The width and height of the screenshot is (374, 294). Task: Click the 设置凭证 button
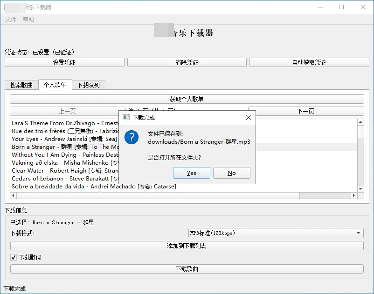coord(64,62)
